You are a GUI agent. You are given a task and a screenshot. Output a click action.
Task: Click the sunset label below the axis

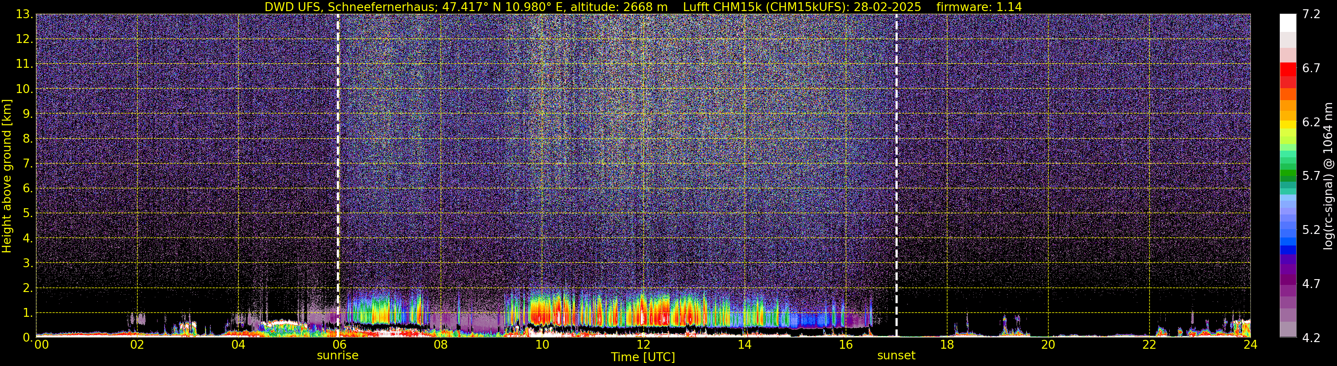click(x=896, y=356)
